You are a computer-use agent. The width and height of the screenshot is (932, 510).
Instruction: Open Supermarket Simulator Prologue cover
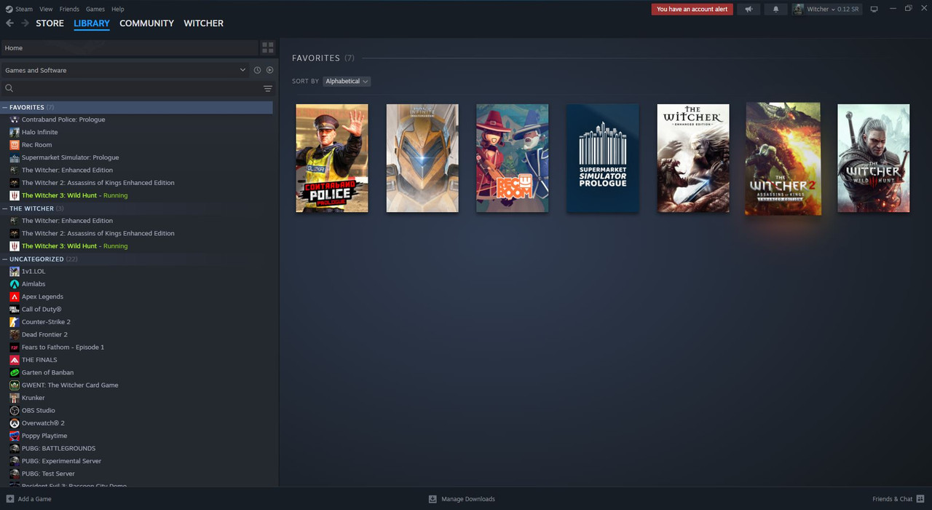click(603, 158)
